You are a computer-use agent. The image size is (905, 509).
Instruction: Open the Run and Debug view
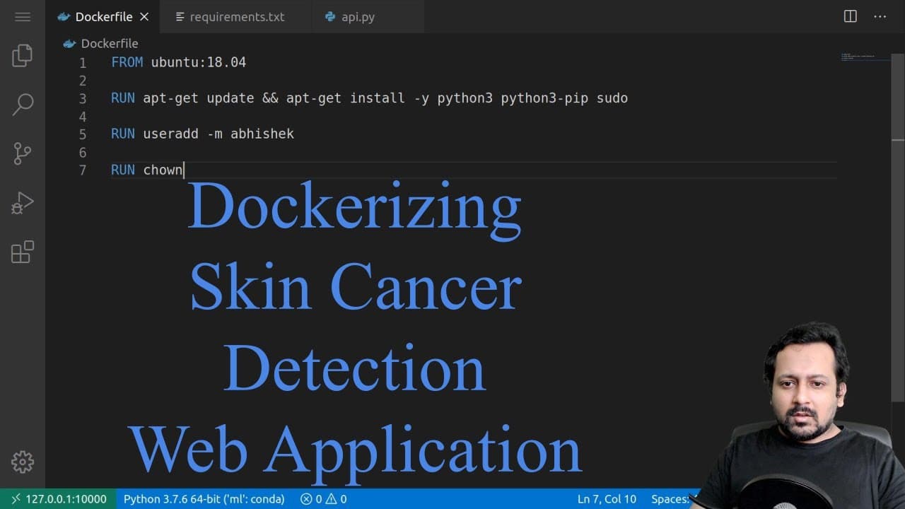(23, 203)
